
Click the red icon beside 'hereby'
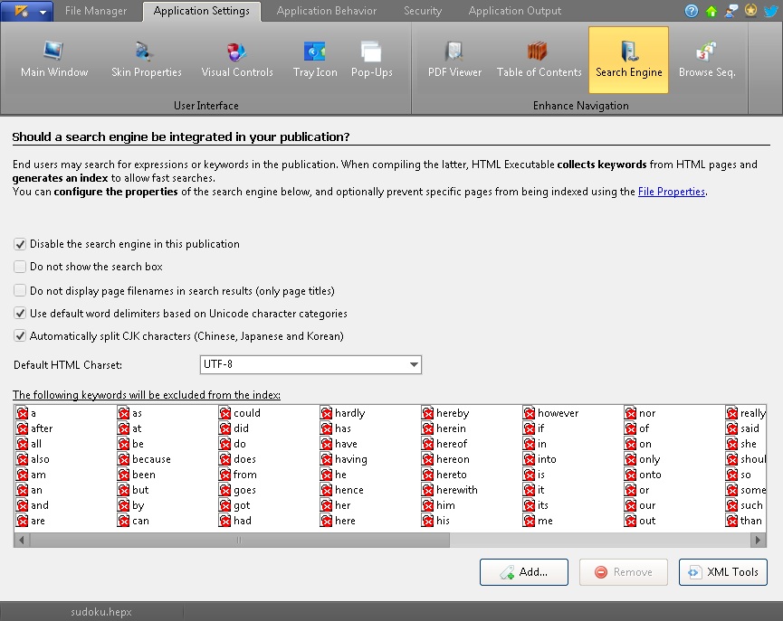click(427, 413)
